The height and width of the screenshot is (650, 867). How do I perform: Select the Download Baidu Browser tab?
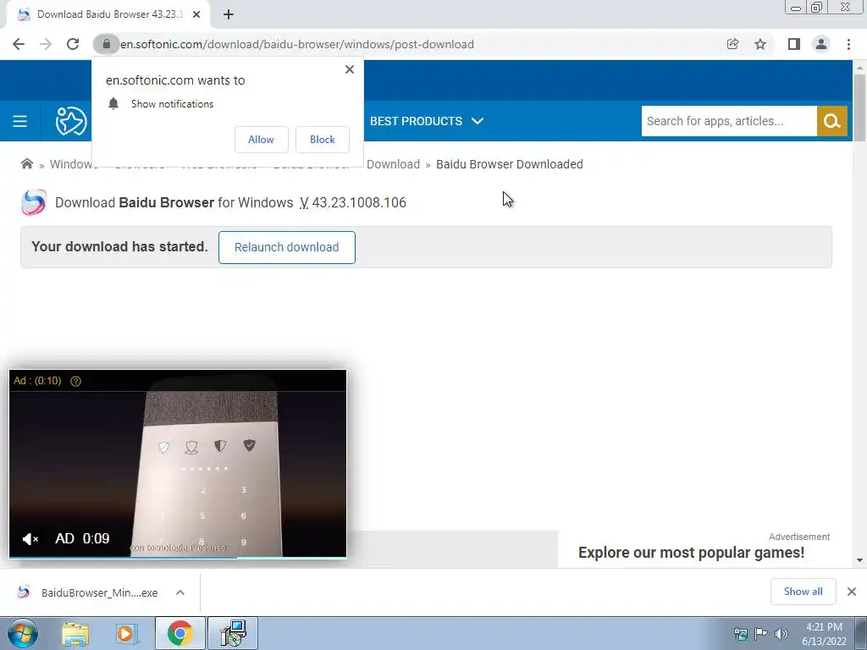pyautogui.click(x=108, y=14)
